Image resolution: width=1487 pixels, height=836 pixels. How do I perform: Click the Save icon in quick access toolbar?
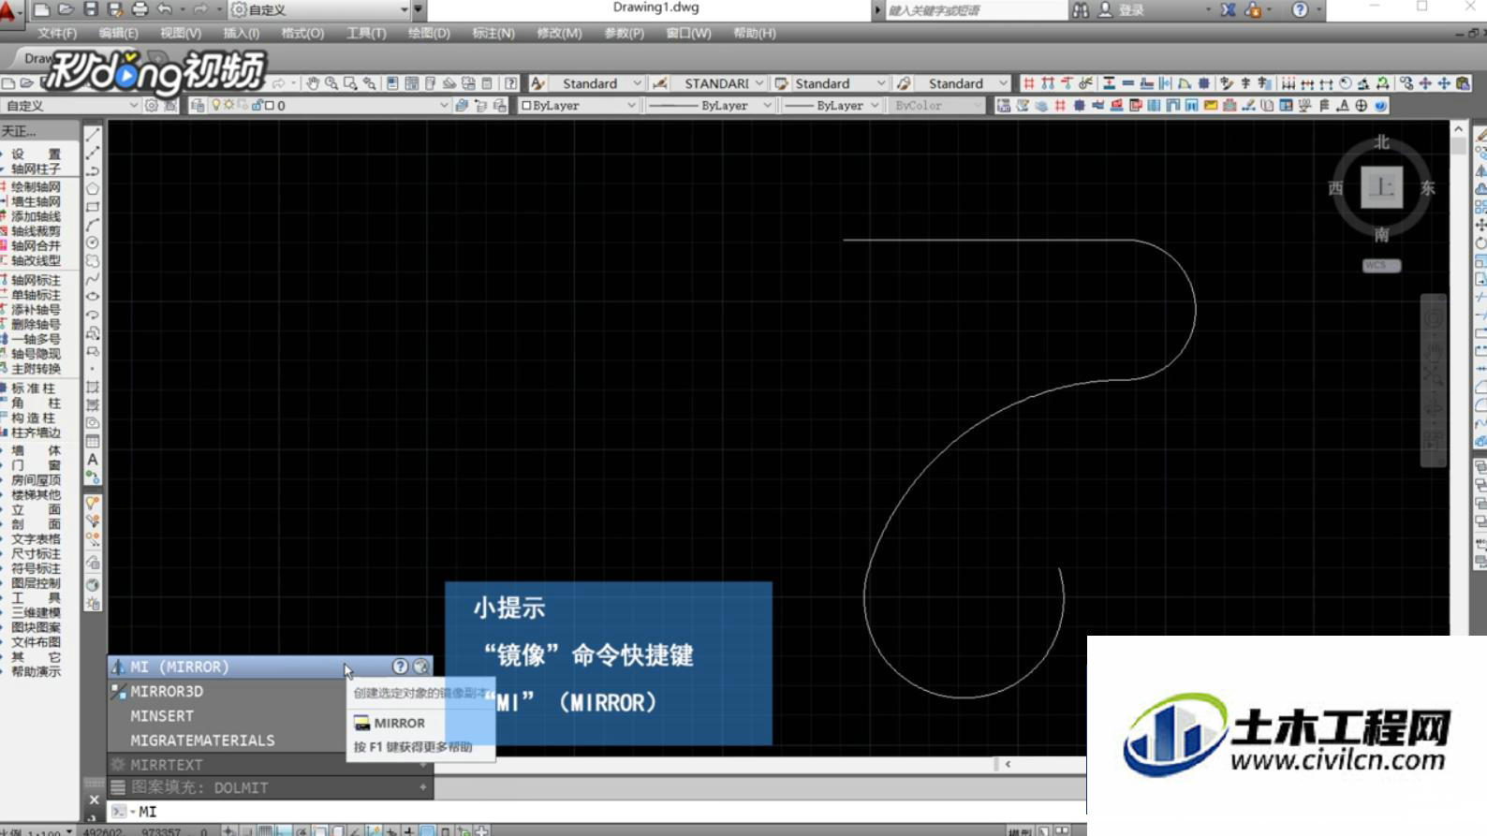click(x=91, y=9)
